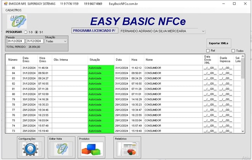The image size is (252, 160).
Task: Click emission time 09:24:27 cell
Action: coord(45,78)
